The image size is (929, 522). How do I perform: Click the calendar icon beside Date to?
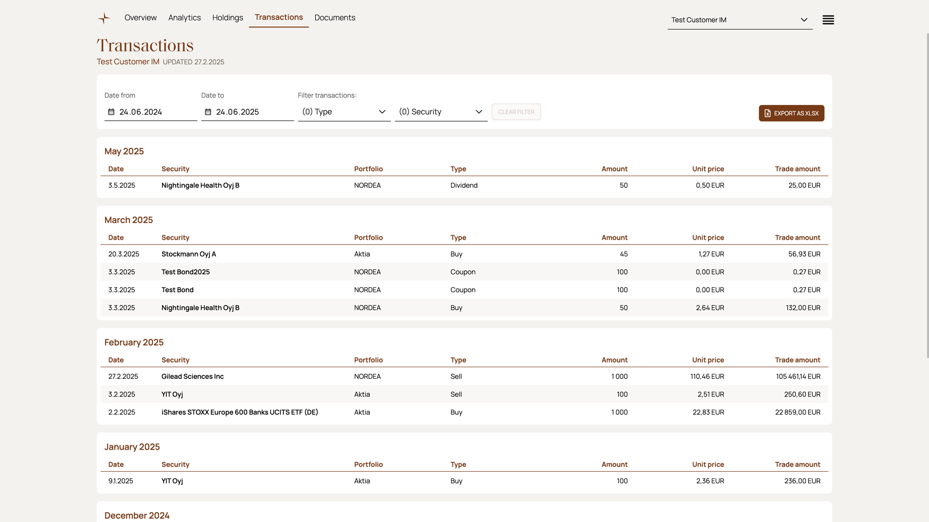208,112
